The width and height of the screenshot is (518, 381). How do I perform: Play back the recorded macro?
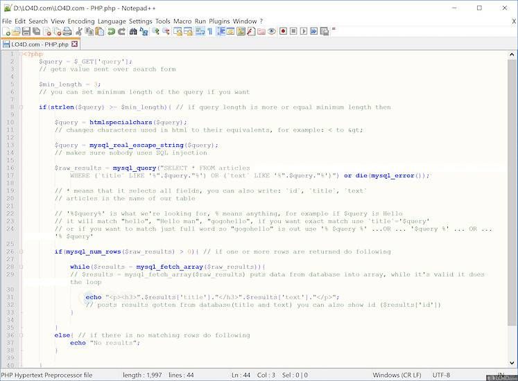point(304,31)
